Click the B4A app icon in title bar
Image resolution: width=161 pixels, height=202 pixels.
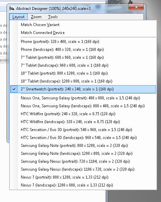12,9
